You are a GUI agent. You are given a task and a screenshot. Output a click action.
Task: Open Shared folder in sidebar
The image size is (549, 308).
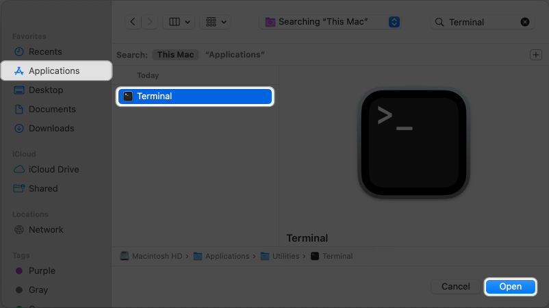pyautogui.click(x=56, y=189)
